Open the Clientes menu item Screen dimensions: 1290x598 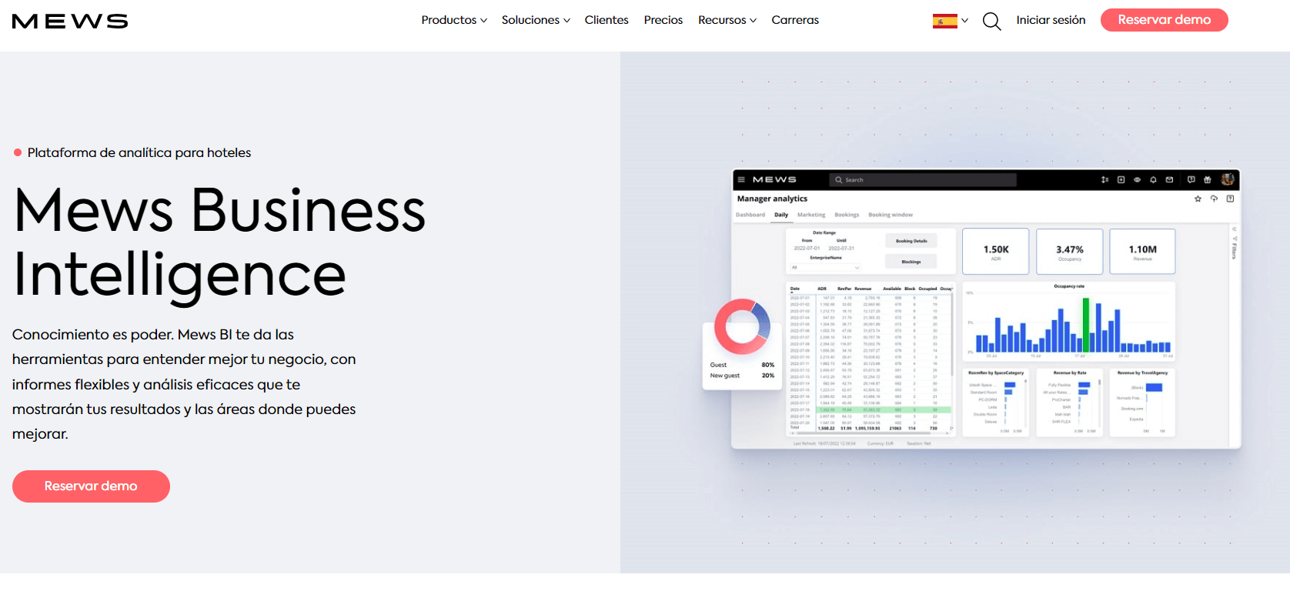pos(606,20)
